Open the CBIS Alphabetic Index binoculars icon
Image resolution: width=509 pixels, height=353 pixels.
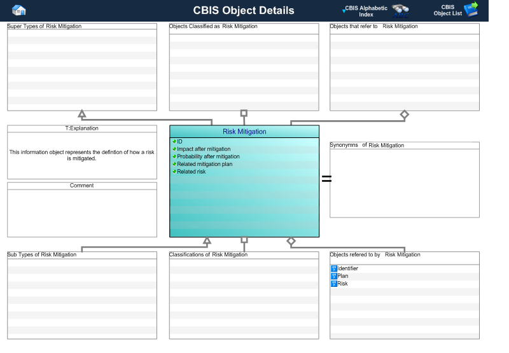tap(400, 11)
